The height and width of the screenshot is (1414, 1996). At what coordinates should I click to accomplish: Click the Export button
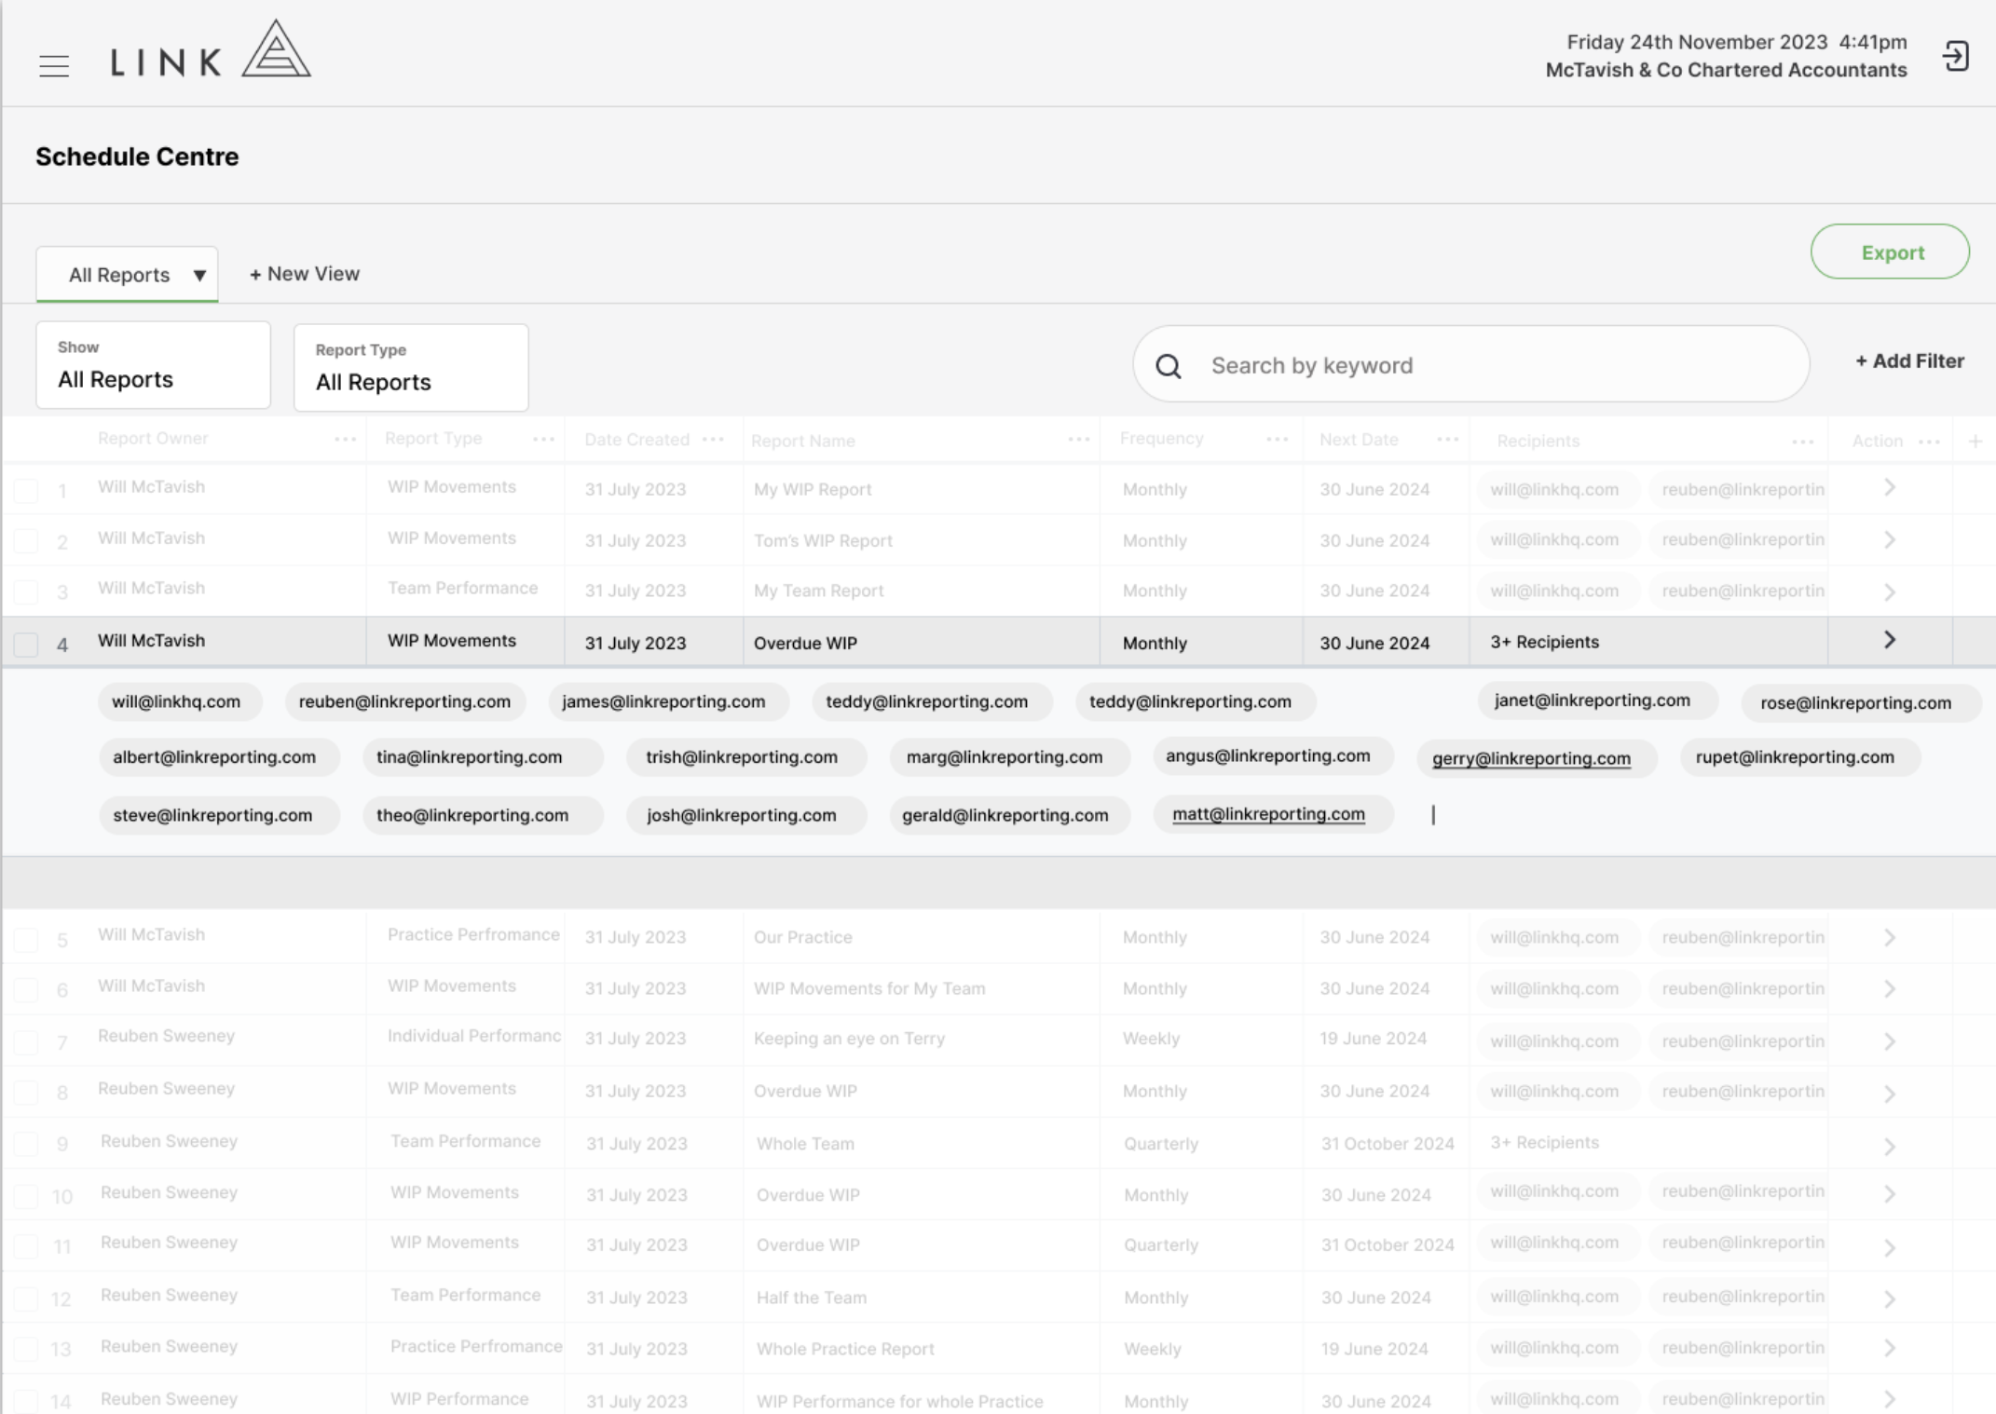coord(1890,252)
